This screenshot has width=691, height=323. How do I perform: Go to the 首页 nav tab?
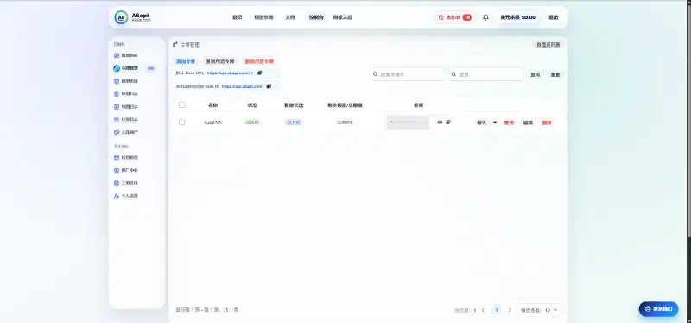(x=237, y=17)
